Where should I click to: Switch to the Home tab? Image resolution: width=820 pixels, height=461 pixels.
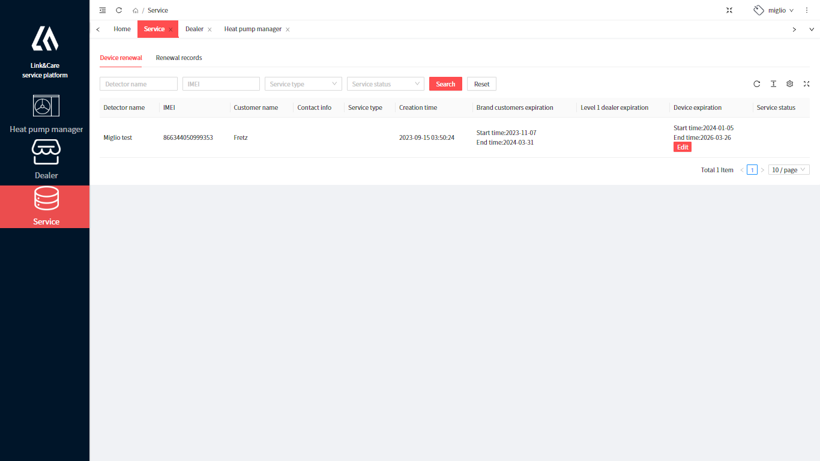pos(122,29)
